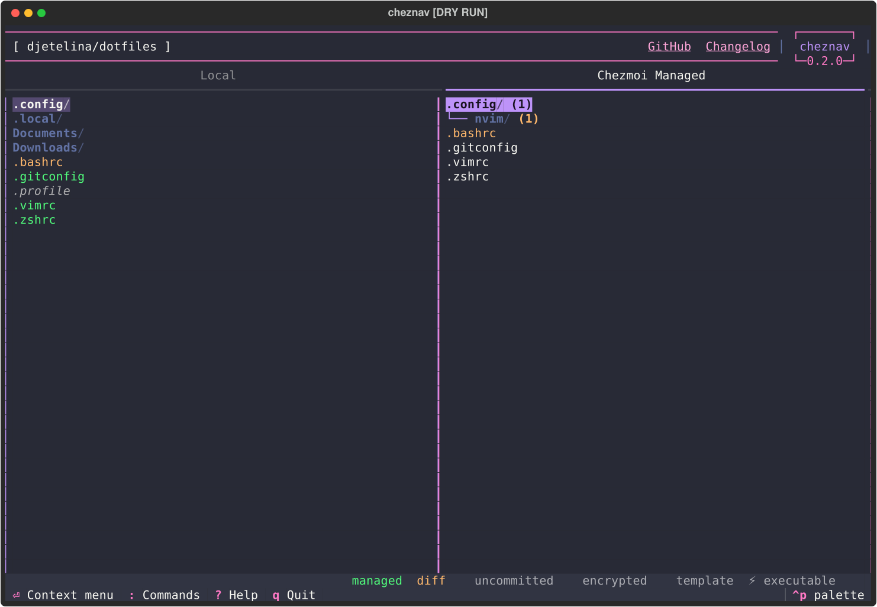Click the enter-key icon beside Context menu
877x607 pixels.
(16, 595)
